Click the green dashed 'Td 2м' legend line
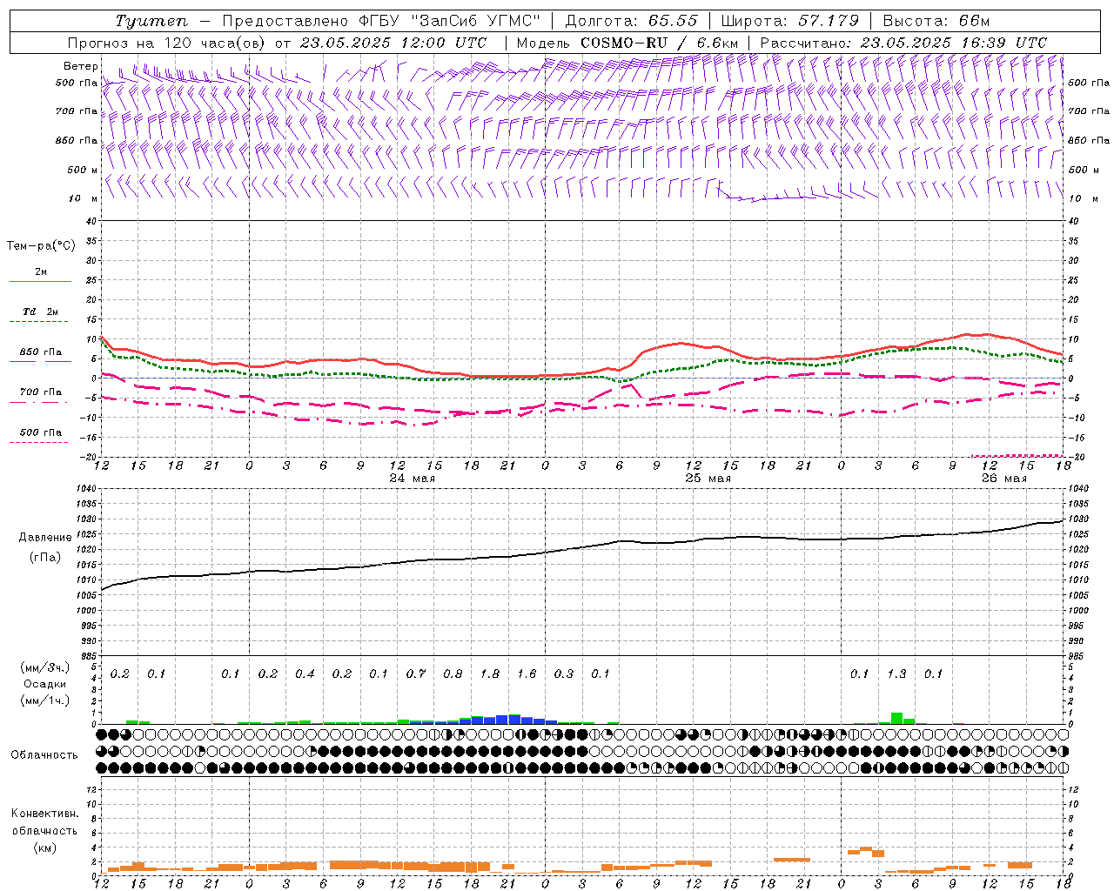The height and width of the screenshot is (891, 1114). (x=39, y=322)
